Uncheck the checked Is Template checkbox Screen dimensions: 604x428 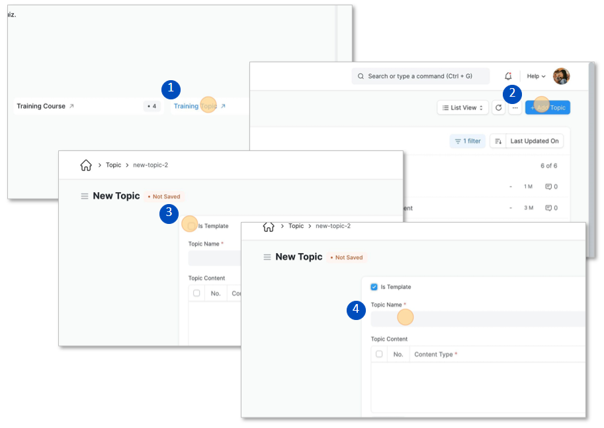point(374,287)
